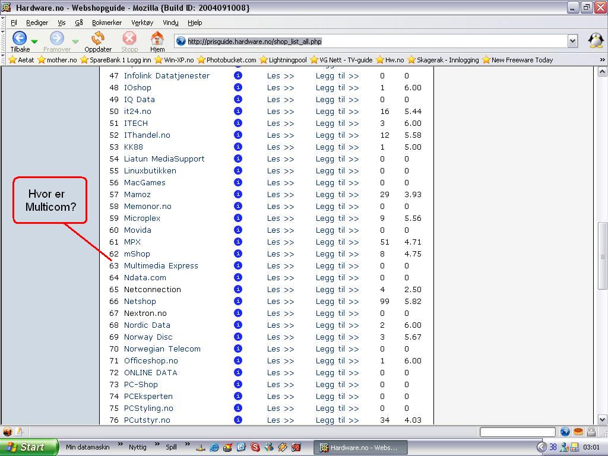This screenshot has height=456, width=608.
Task: Click the vote count 51 for MPX
Action: tap(384, 242)
